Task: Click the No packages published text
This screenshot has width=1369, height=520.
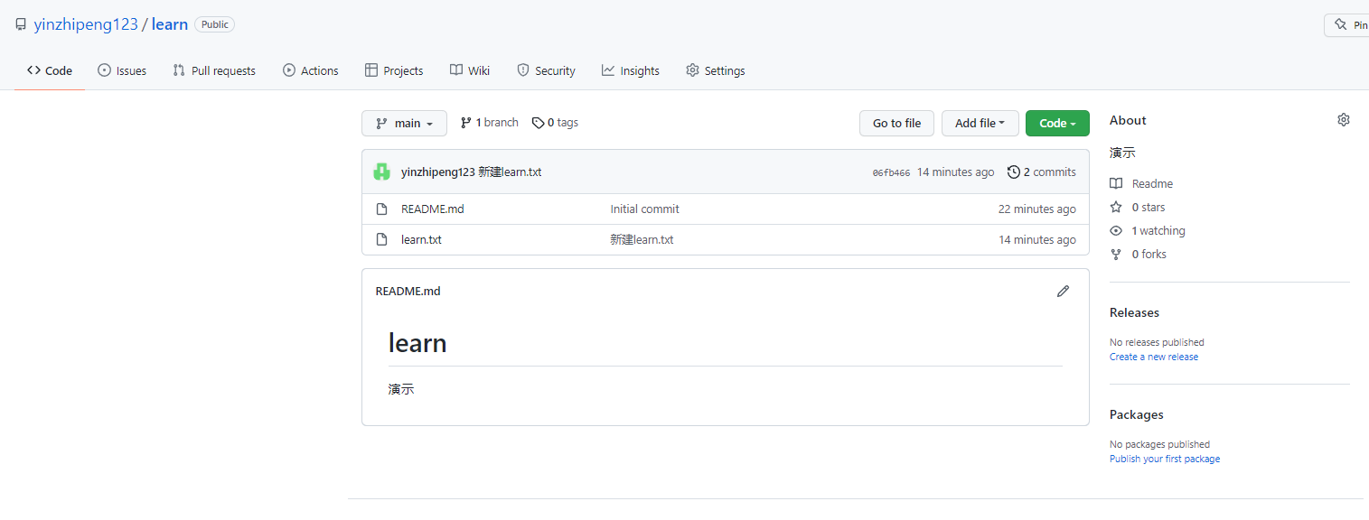Action: coord(1159,444)
